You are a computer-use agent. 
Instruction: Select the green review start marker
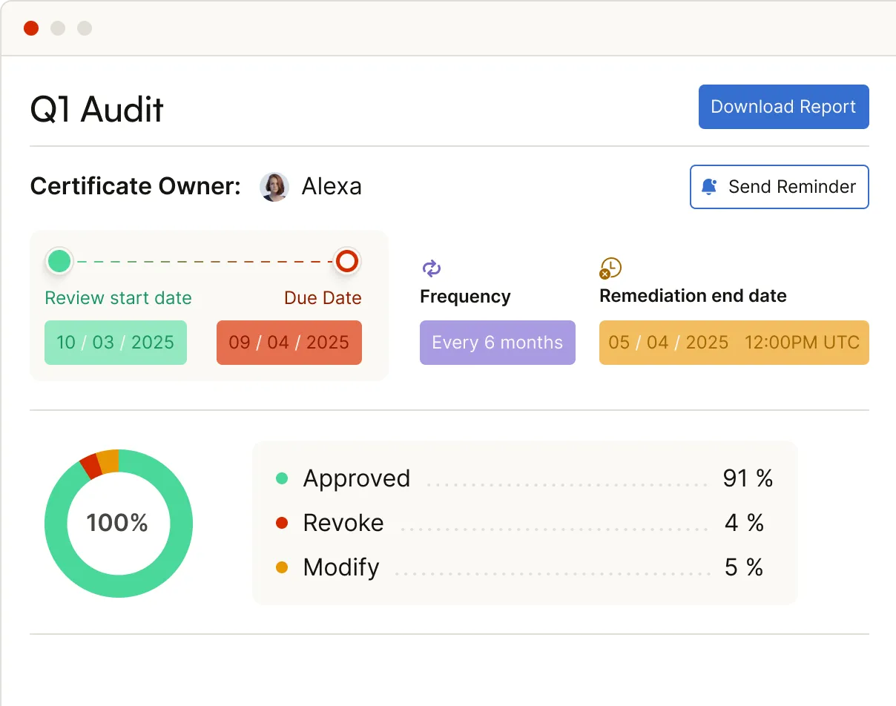pyautogui.click(x=59, y=261)
